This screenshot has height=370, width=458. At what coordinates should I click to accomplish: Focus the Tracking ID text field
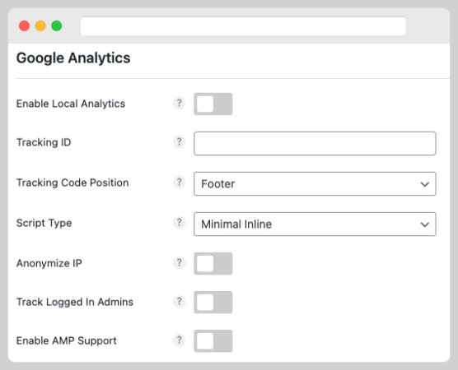click(x=315, y=143)
